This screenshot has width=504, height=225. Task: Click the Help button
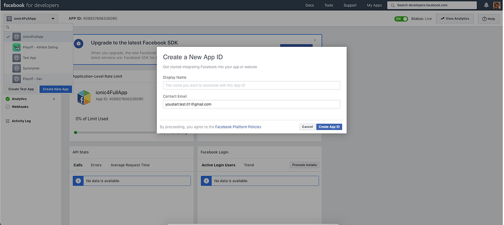[488, 19]
